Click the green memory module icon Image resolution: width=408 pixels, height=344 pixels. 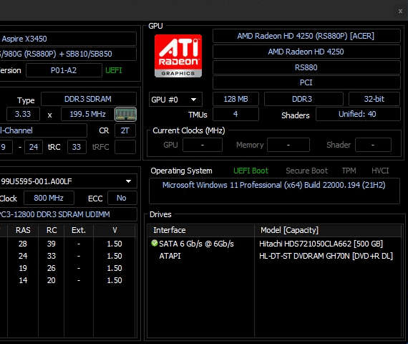[125, 114]
